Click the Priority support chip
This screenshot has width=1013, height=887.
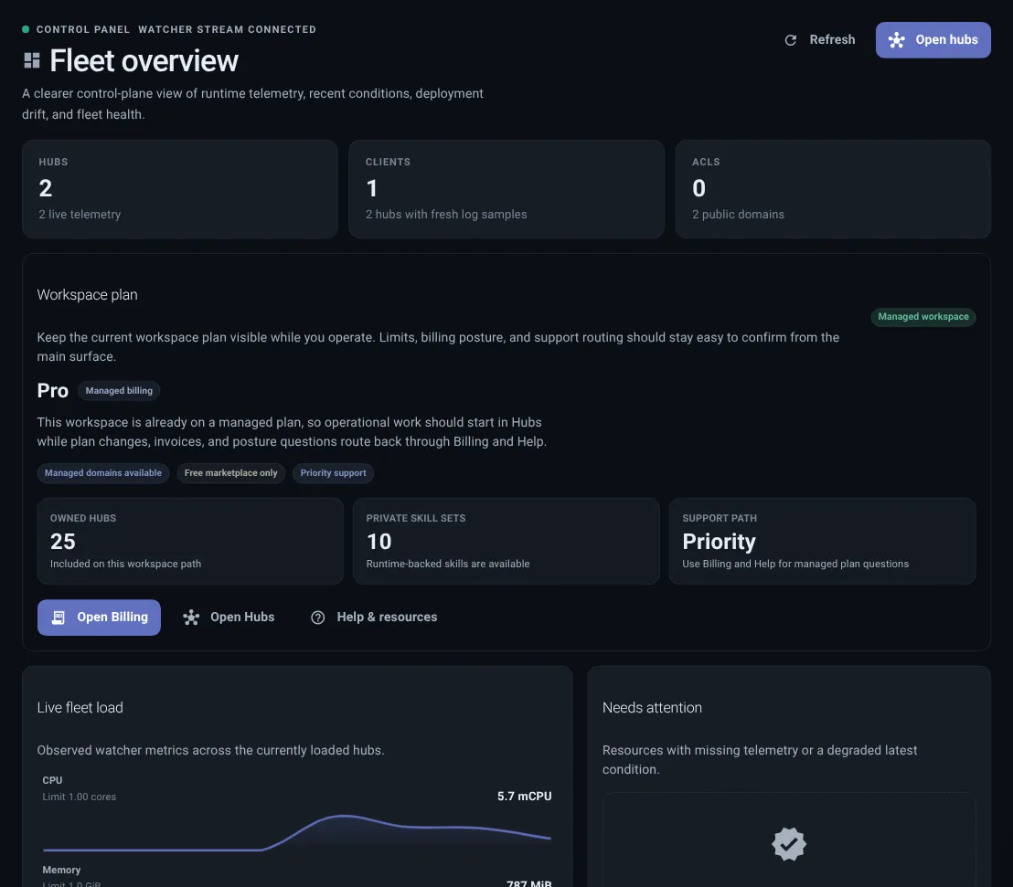[x=333, y=473]
